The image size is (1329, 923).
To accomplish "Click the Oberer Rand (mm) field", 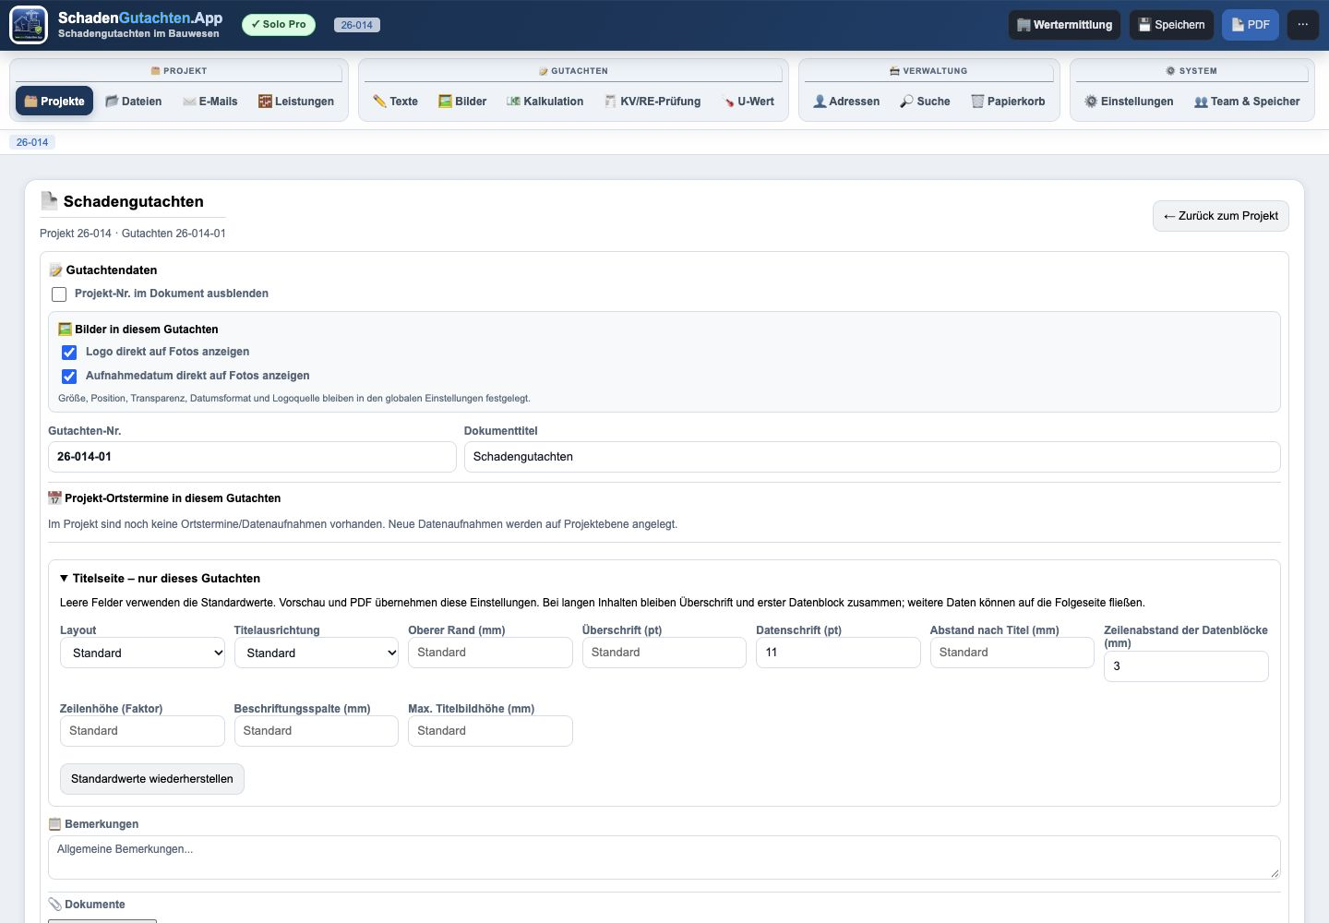I will 490,653.
